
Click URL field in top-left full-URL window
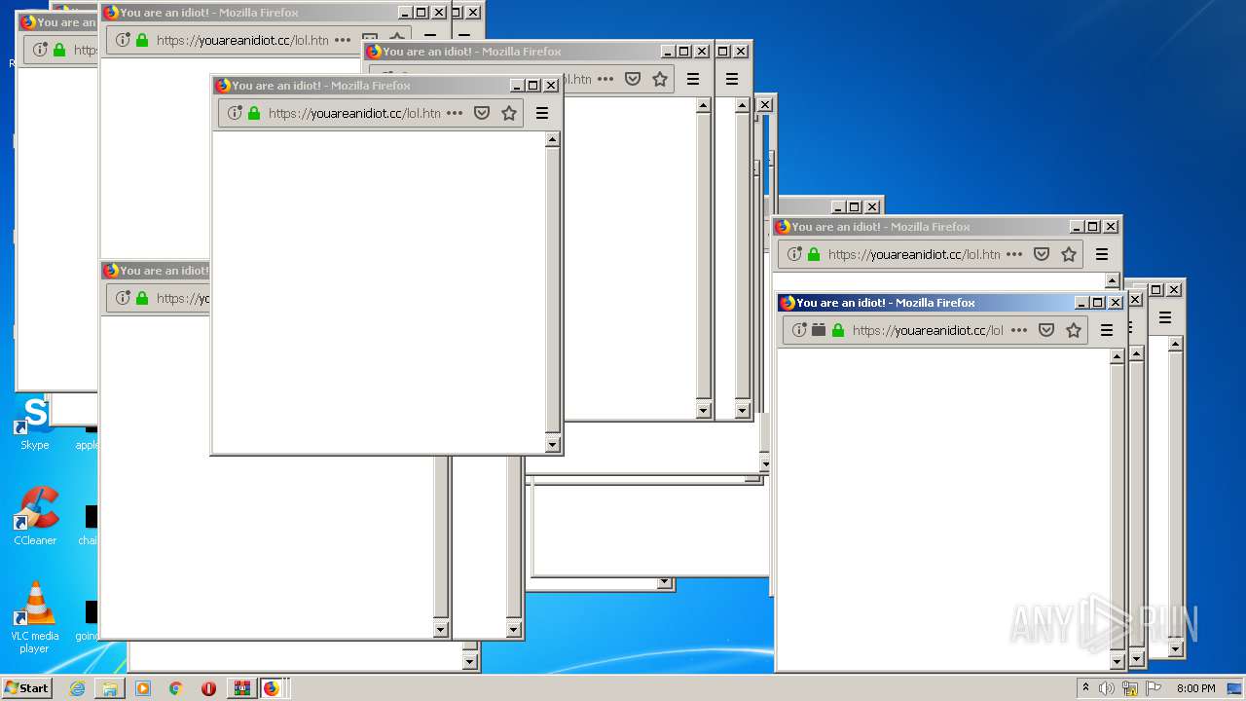(242, 40)
